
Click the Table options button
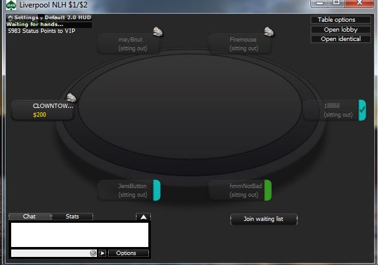pyautogui.click(x=341, y=20)
